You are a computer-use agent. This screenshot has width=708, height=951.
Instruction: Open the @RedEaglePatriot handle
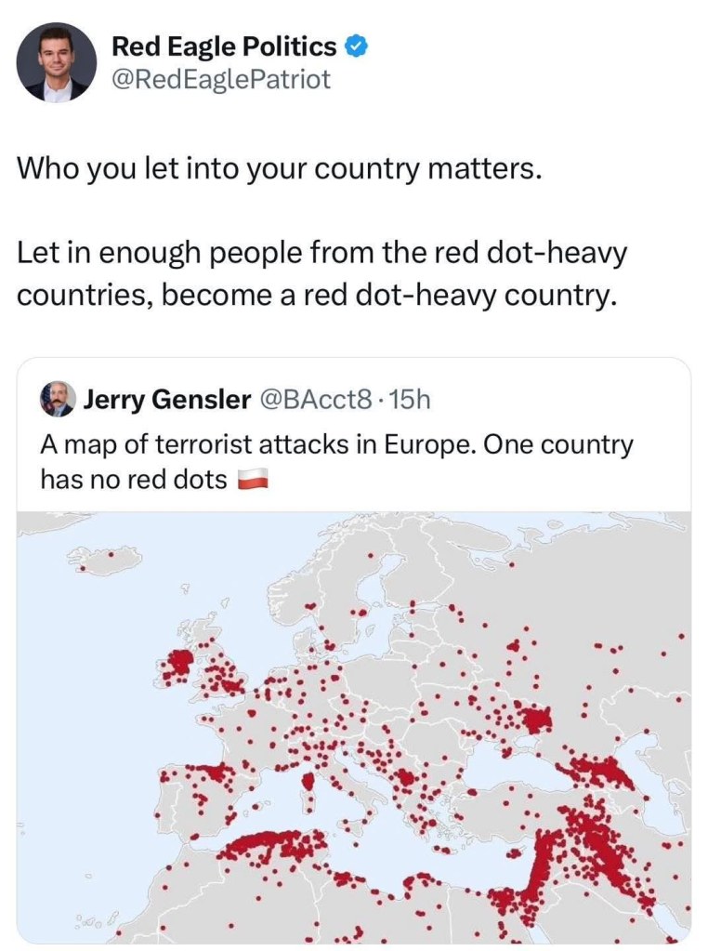[x=220, y=79]
